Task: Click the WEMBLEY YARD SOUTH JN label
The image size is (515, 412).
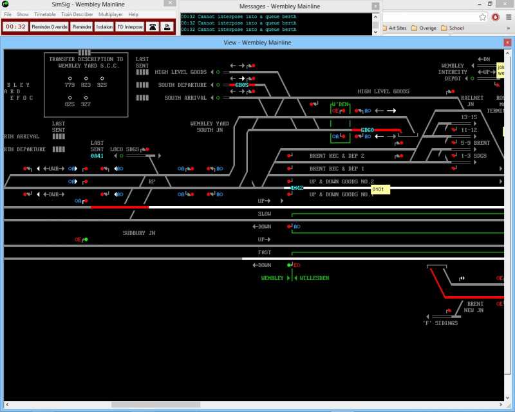Action: pos(210,127)
